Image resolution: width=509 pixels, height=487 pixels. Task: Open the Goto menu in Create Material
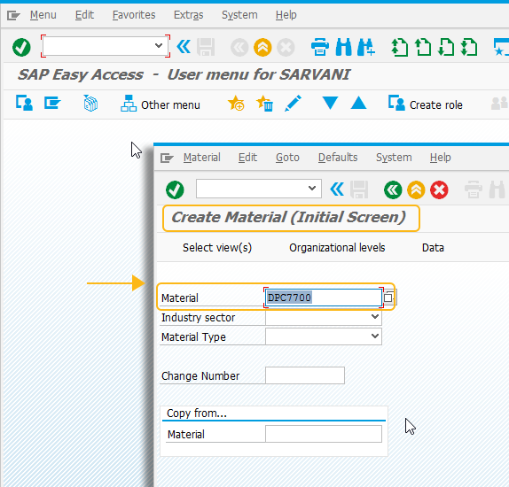coord(287,158)
